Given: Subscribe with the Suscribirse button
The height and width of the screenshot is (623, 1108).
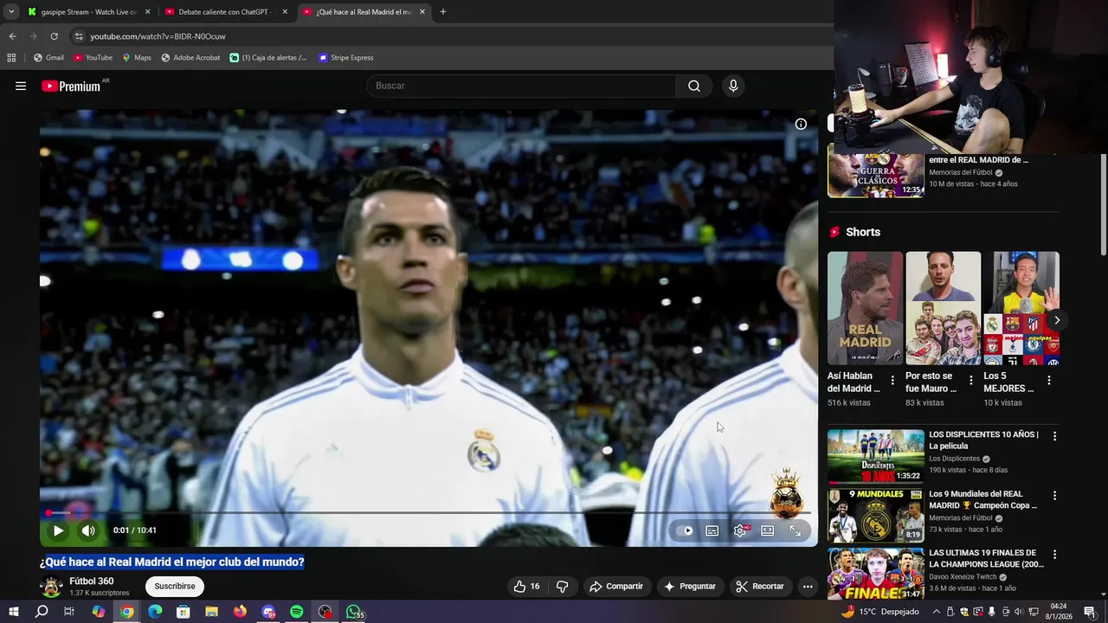Looking at the screenshot, I should (175, 586).
